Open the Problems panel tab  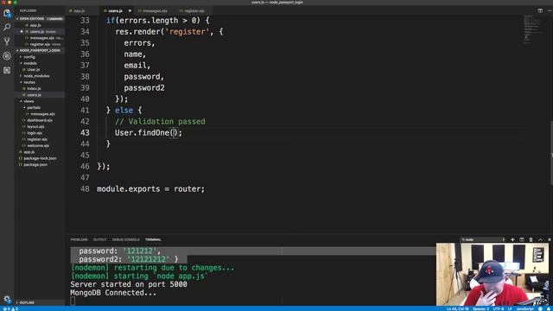(x=79, y=239)
